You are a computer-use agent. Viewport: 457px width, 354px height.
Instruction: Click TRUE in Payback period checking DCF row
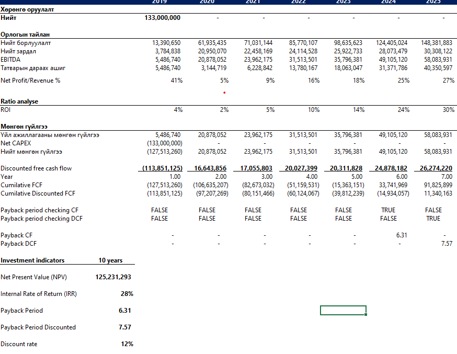click(433, 219)
